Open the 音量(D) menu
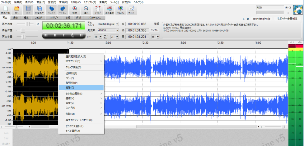304x146 pixels. [40, 2]
